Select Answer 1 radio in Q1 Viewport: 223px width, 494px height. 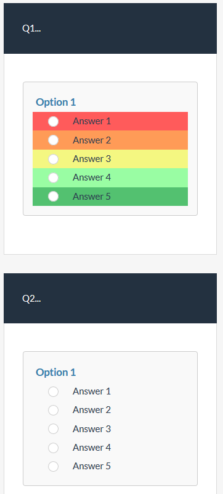[x=53, y=121]
